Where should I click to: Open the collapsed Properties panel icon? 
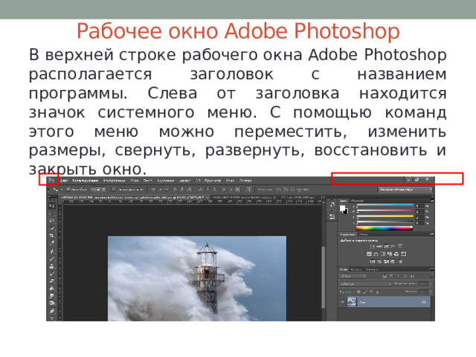tap(332, 216)
